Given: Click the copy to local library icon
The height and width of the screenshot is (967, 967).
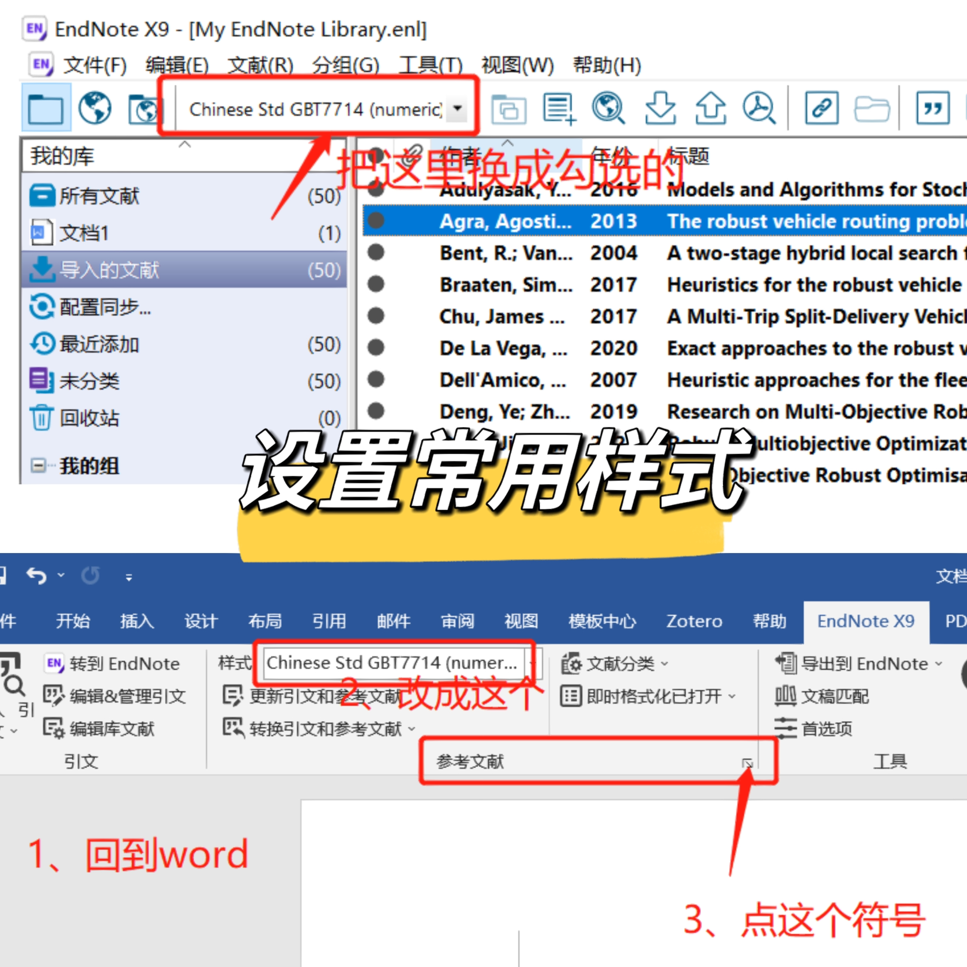Looking at the screenshot, I should tap(509, 109).
